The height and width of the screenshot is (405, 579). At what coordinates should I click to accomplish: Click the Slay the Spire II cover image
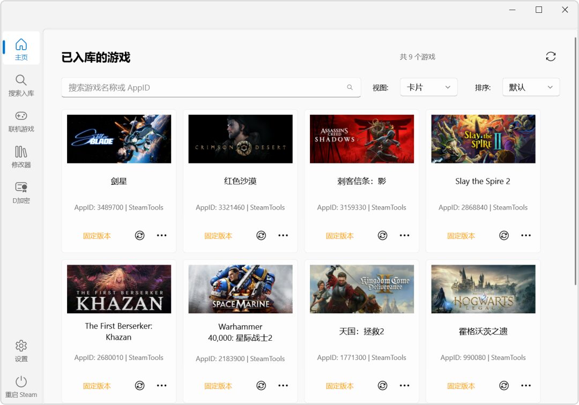tap(484, 139)
